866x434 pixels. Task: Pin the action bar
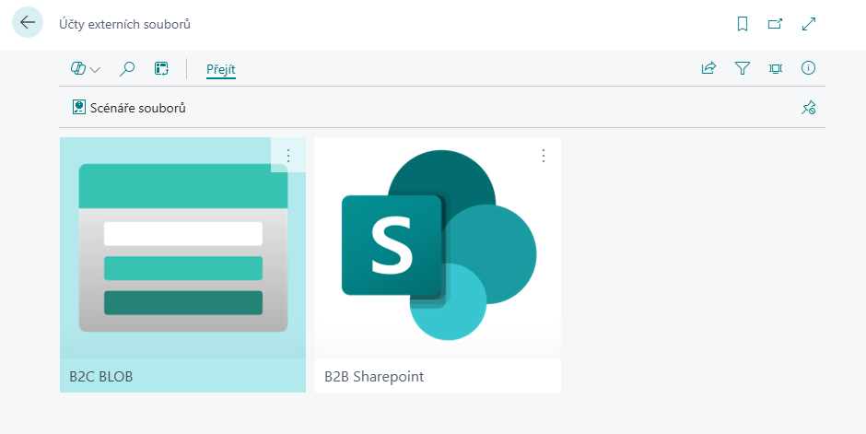click(x=808, y=108)
